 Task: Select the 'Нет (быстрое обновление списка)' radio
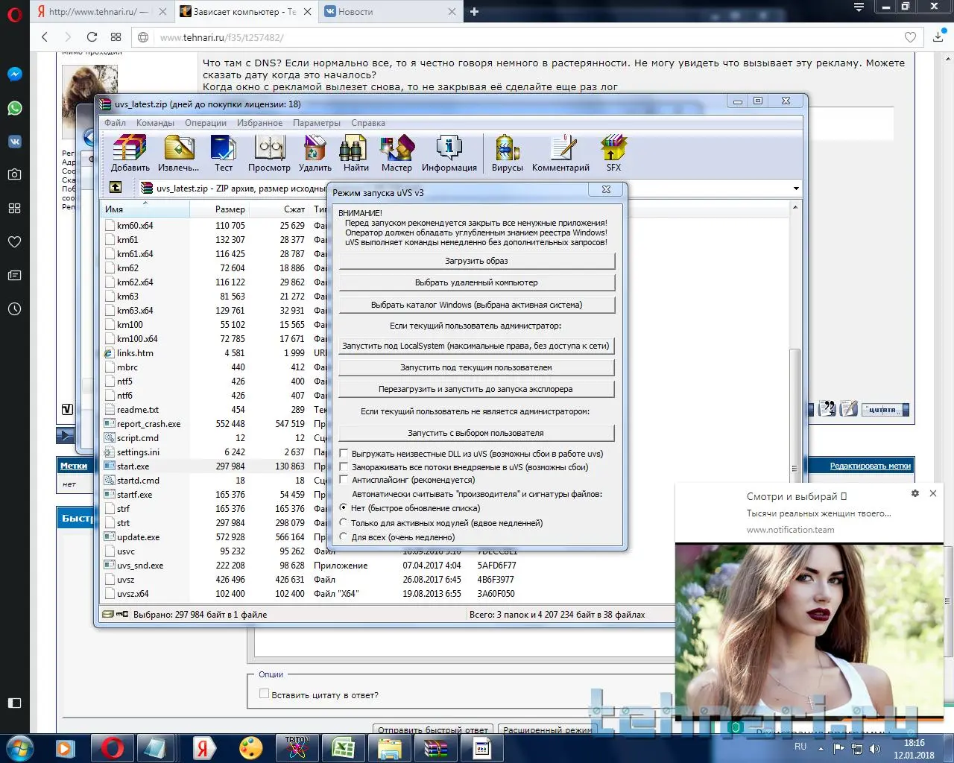344,507
